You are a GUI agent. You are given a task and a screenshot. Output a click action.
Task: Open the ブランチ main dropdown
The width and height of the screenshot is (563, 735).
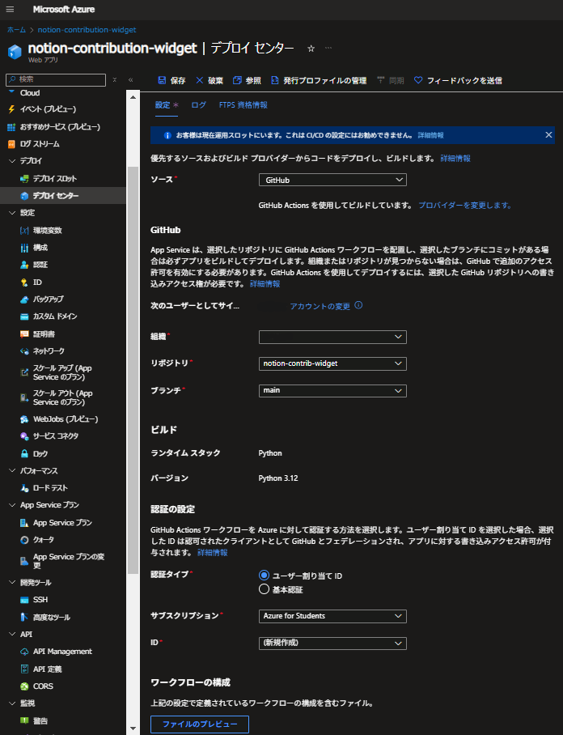click(332, 390)
